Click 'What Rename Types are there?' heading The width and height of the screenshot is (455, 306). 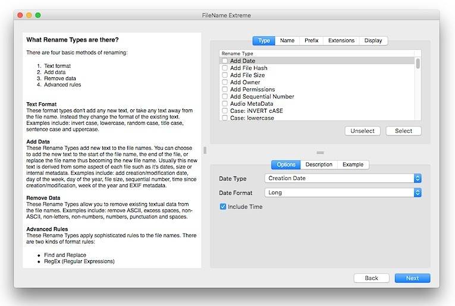73,40
